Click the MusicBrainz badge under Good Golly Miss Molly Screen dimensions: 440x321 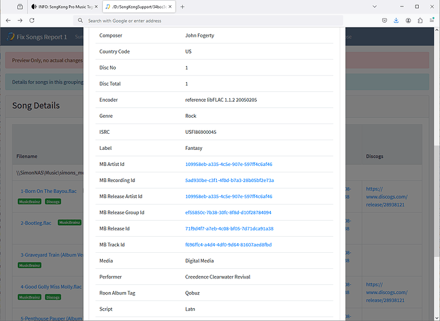30,297
